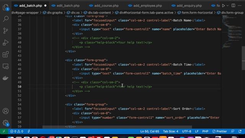
Task: Click the text 'Sort Order' on line 55
Action: (x=182, y=109)
